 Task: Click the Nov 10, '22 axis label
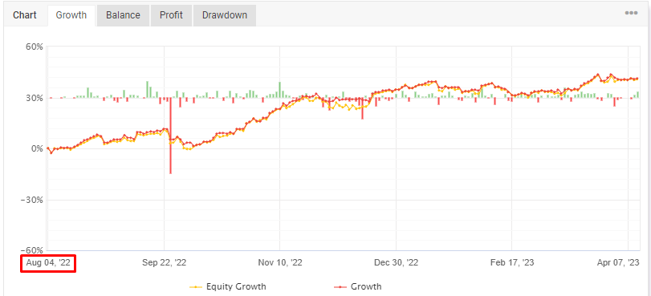[x=280, y=263]
